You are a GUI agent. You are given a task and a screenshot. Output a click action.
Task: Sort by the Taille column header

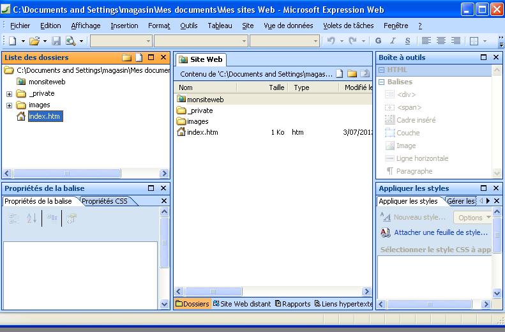point(262,87)
